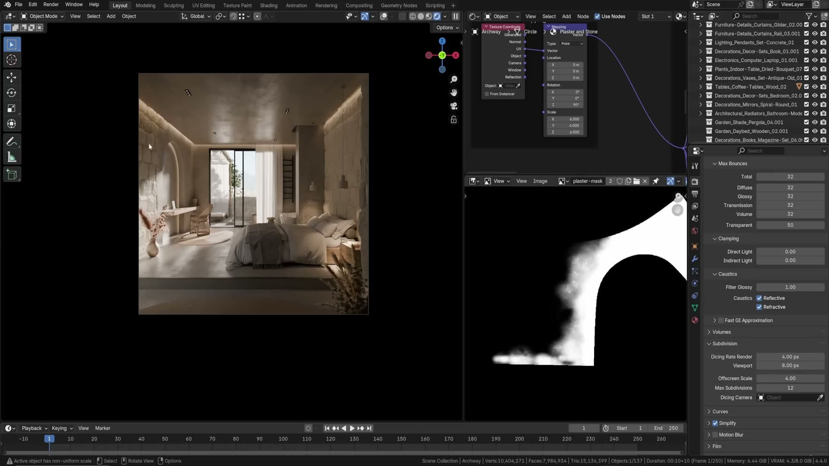
Task: Open the timeline Keying popover
Action: (62, 428)
